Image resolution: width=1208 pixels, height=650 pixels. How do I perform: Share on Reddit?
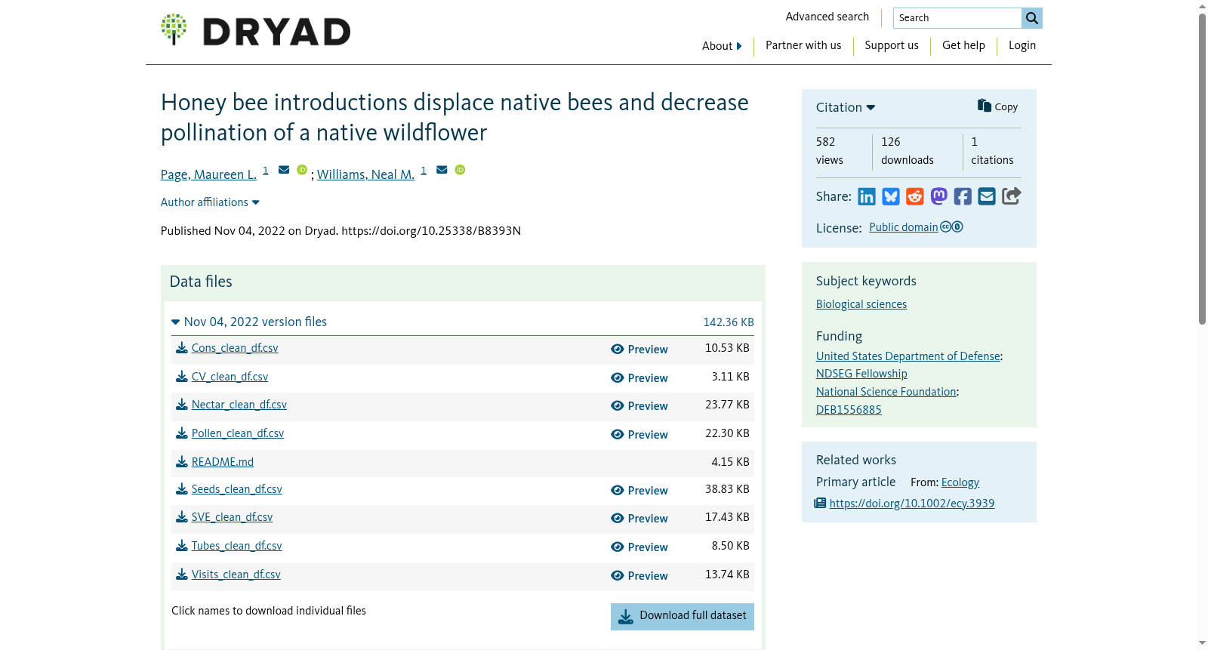(915, 197)
